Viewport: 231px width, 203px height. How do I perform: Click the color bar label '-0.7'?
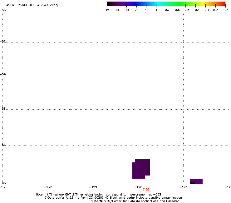click(x=166, y=10)
